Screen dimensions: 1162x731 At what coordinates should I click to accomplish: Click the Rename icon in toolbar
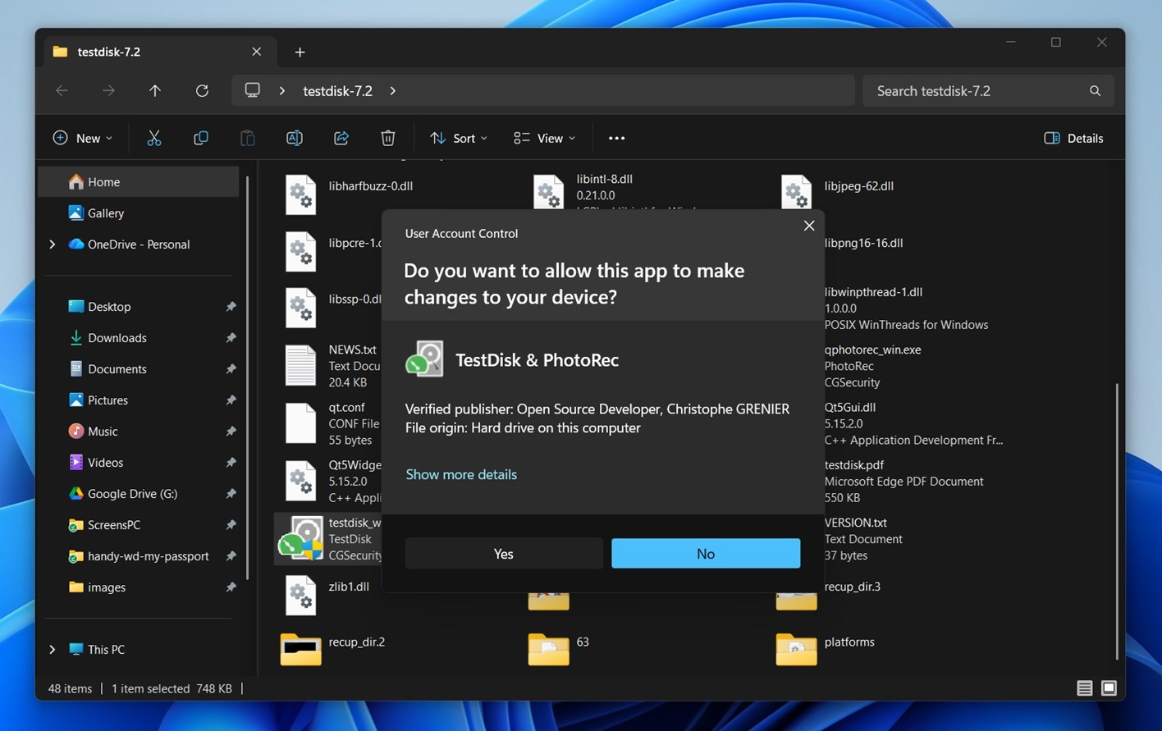[295, 138]
